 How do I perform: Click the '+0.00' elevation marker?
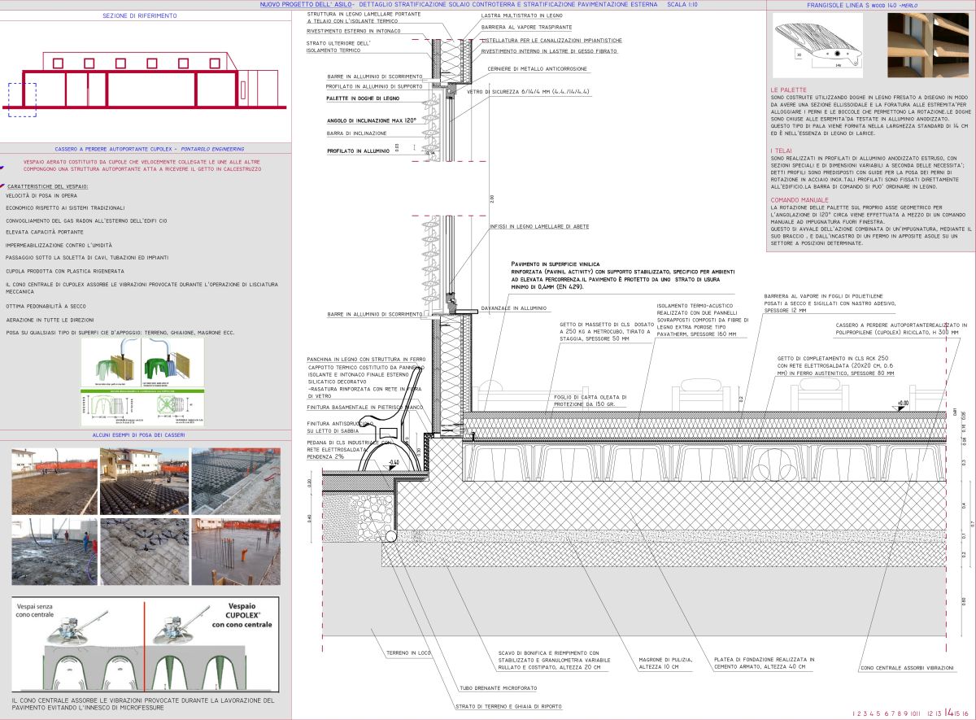coord(903,404)
